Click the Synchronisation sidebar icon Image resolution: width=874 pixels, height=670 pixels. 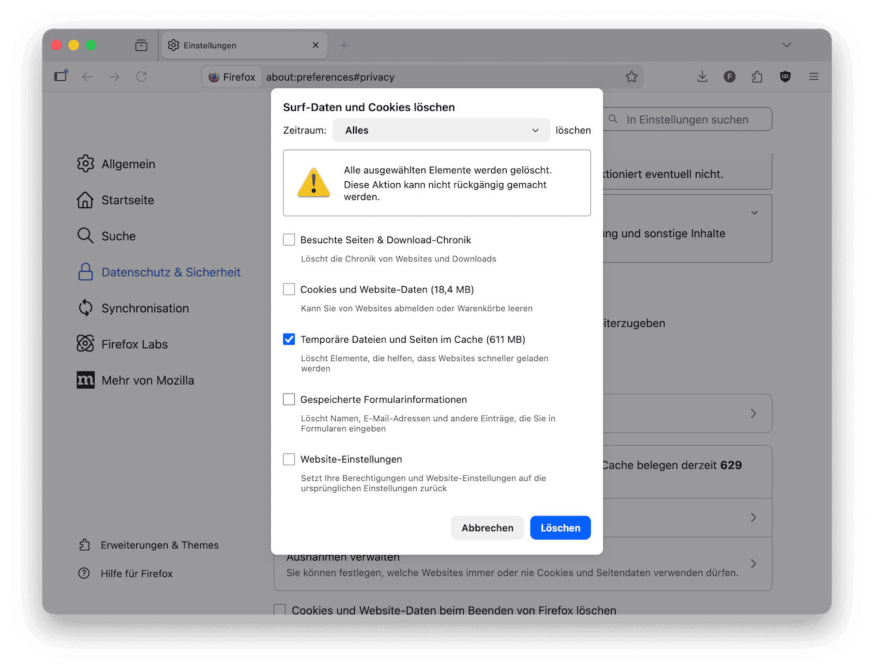[x=85, y=308]
